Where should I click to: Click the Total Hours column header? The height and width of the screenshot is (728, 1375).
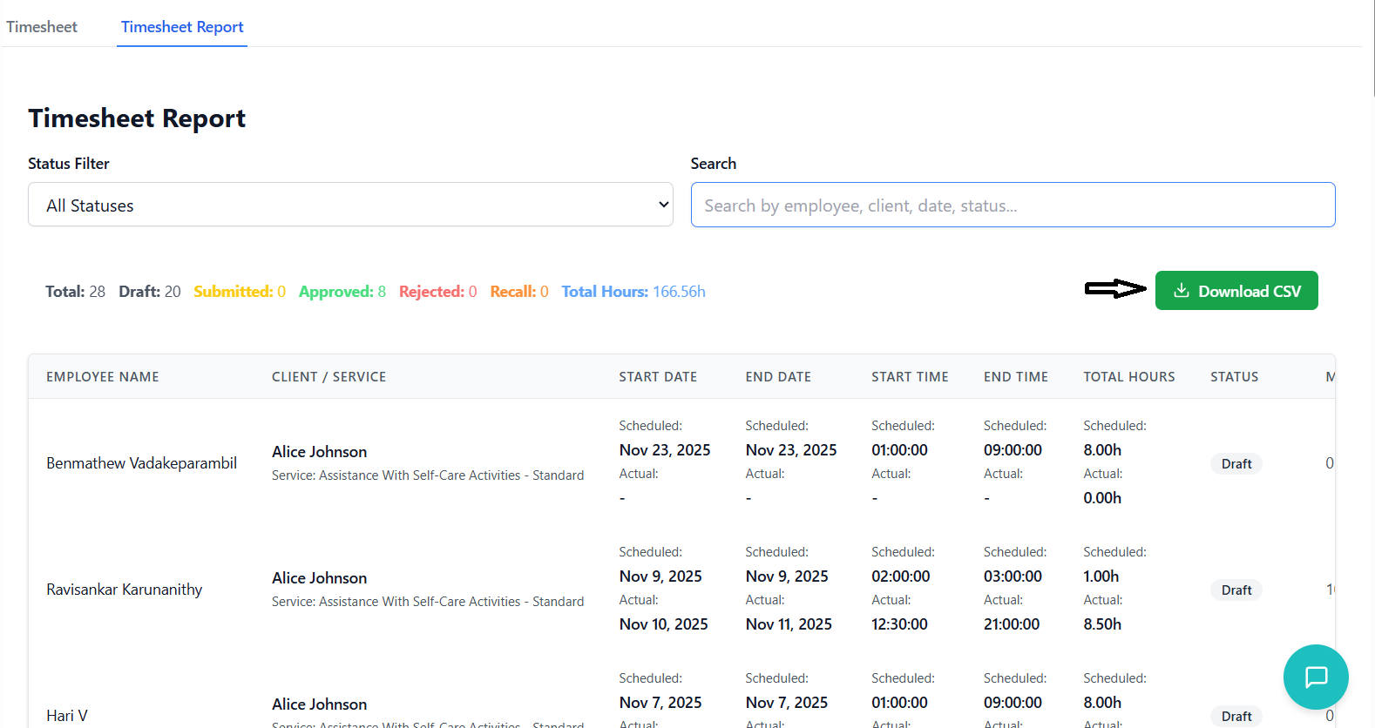[x=1128, y=377]
